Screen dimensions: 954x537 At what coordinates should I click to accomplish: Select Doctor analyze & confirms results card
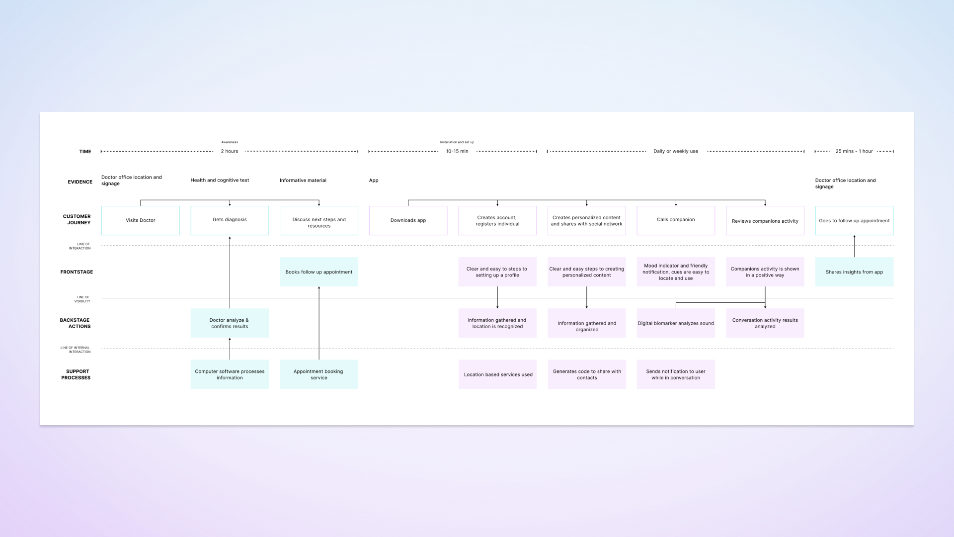(230, 323)
